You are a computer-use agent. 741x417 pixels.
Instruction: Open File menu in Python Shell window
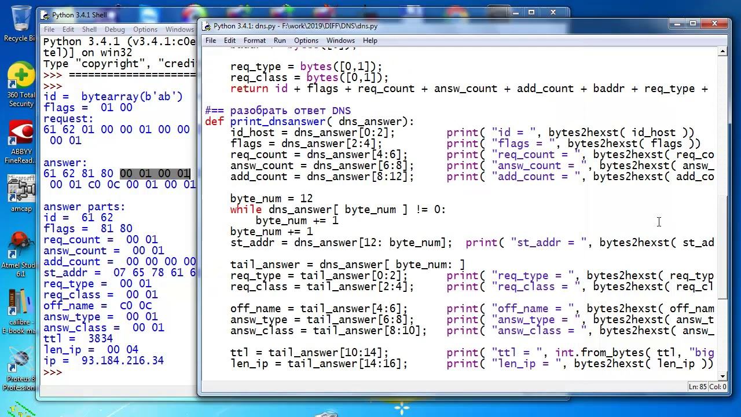coord(49,30)
